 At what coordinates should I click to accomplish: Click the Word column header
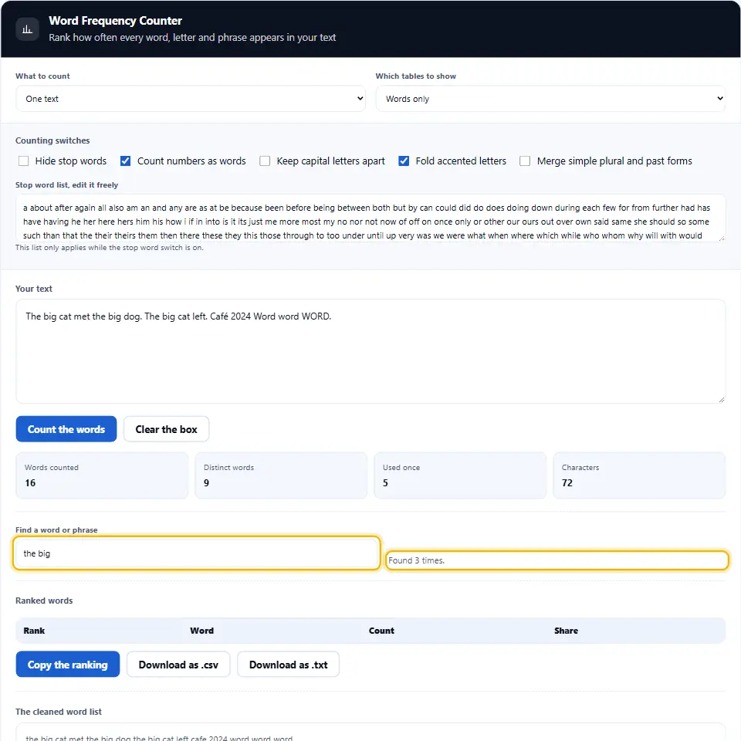click(201, 631)
